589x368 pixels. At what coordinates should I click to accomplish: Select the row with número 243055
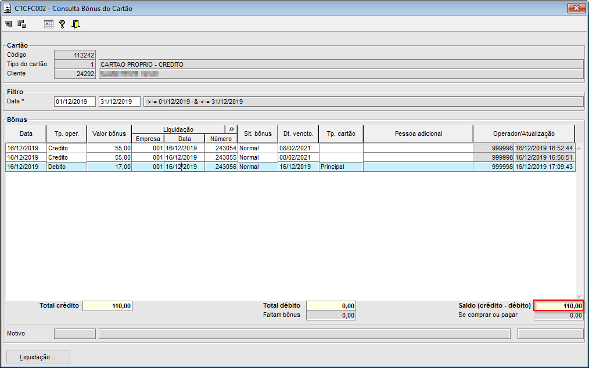[290, 157]
